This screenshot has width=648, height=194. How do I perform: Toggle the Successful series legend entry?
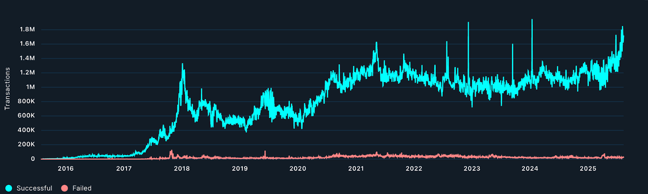(29, 188)
